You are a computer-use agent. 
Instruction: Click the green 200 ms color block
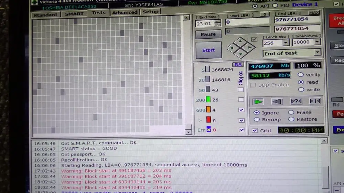(208, 99)
